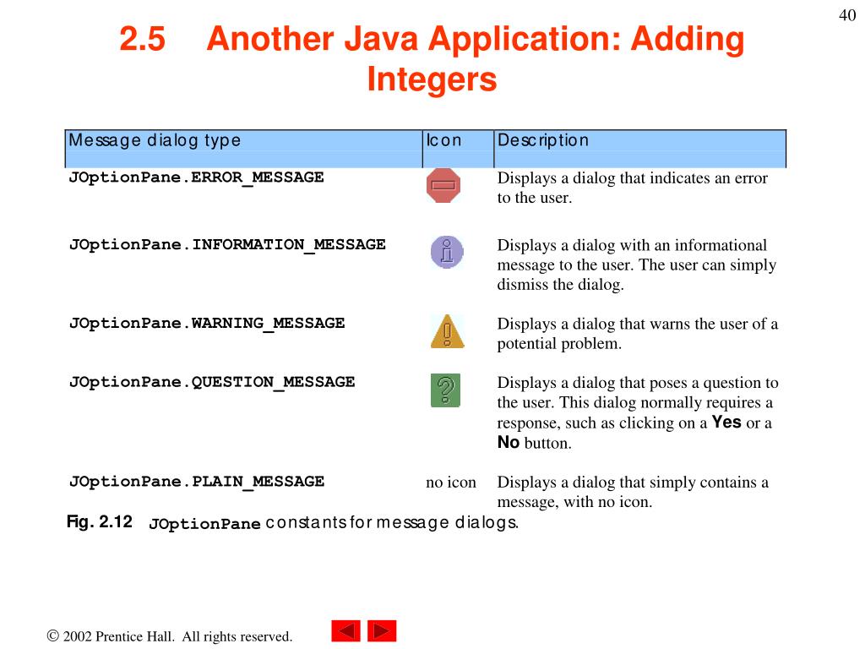Click the section number "2.5"
The height and width of the screenshot is (649, 865).
[x=142, y=39]
